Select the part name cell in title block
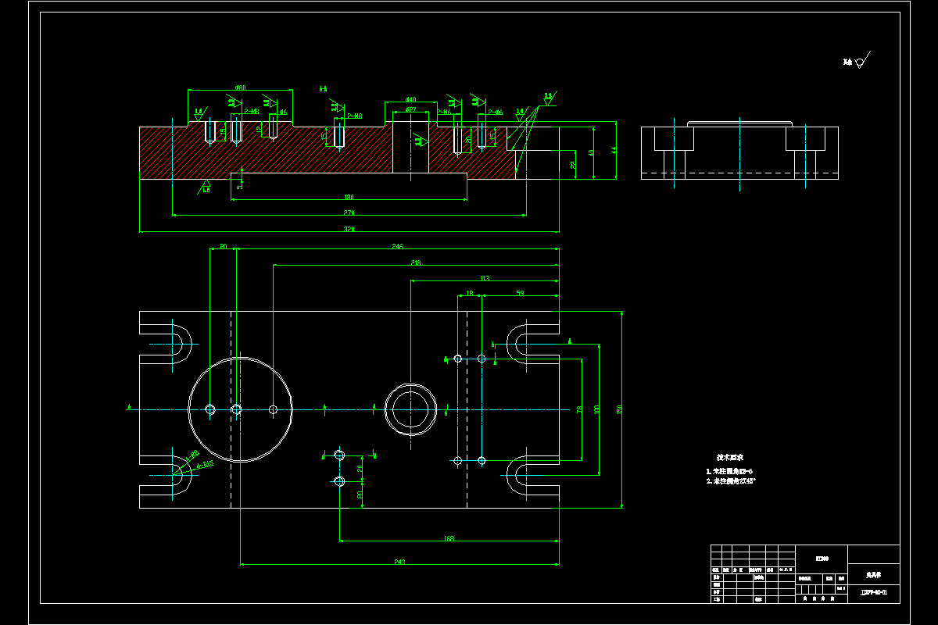The image size is (938, 625). (874, 574)
